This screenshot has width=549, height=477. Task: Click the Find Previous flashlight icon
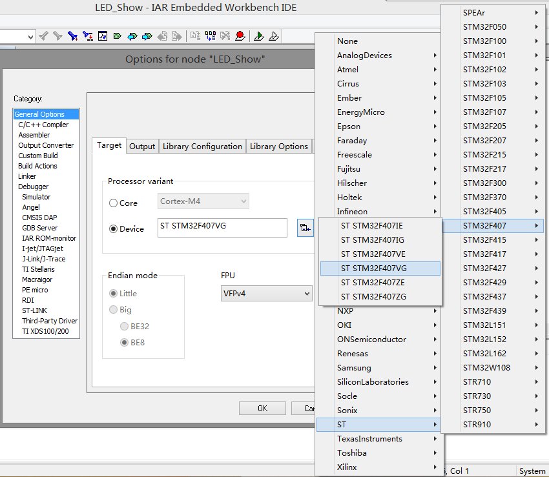click(43, 36)
